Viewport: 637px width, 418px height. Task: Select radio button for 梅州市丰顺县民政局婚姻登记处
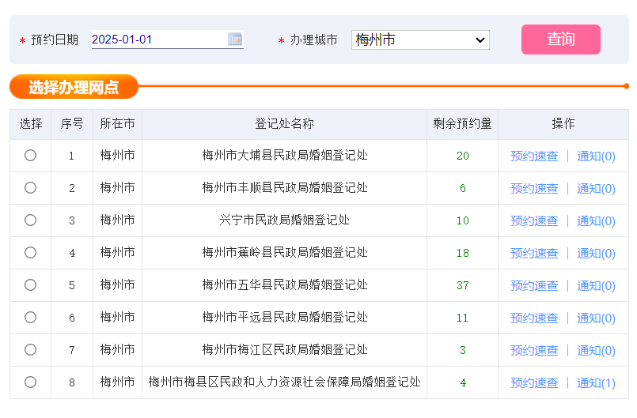point(30,188)
